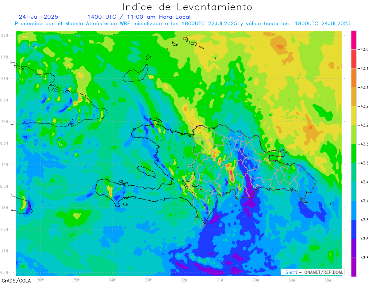
Task: Click the 'Pronóstico con el Modelo Atmósferico WRF' line
Action: pos(182,24)
